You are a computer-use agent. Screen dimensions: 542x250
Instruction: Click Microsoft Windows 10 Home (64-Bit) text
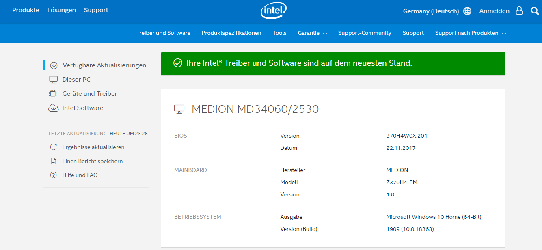434,217
